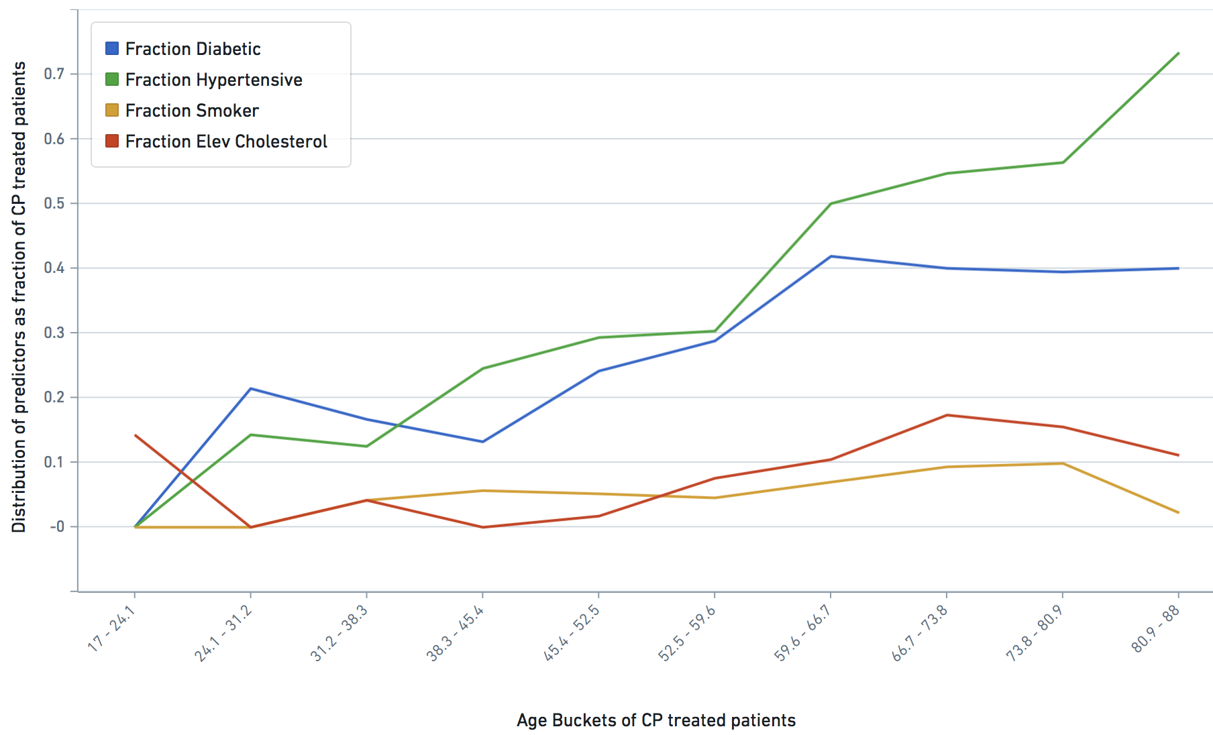Click the x-axis title Age Buckets of CP treated patients
Screen dimensions: 1213x735
[x=656, y=720]
